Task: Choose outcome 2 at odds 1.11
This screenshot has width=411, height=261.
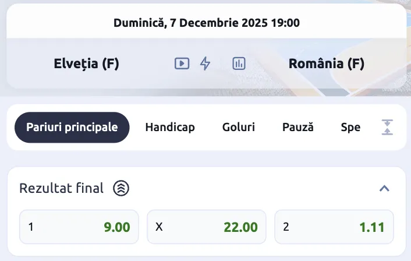Action: (x=334, y=227)
